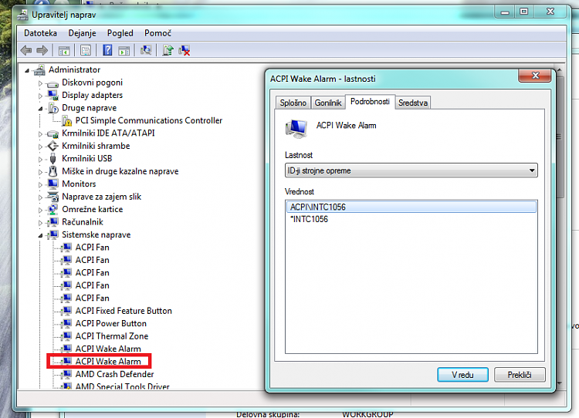Screen dimensions: 579x418
Task: Switch to the Sredstva tab
Action: pyautogui.click(x=413, y=103)
